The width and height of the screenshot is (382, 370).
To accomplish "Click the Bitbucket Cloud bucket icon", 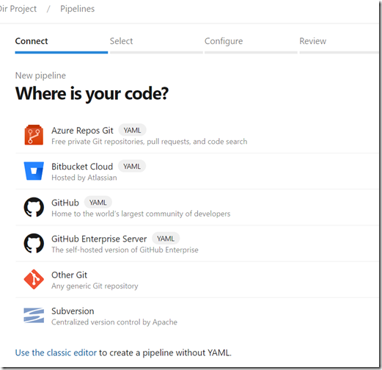I will [34, 171].
